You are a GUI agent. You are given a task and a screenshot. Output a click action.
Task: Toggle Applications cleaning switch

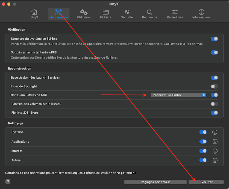tap(203, 142)
